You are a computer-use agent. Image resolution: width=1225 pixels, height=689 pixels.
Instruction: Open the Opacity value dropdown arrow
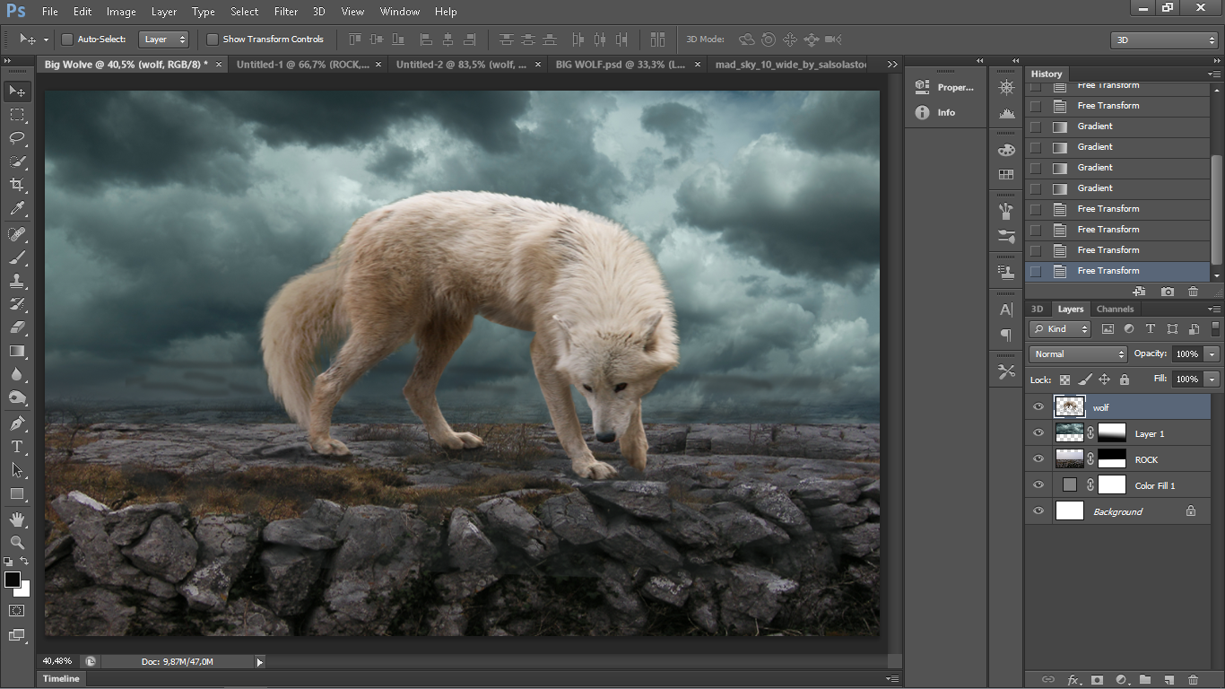pos(1212,354)
